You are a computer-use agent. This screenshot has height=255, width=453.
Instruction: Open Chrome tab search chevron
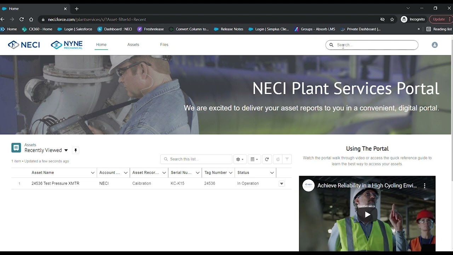coord(408,8)
